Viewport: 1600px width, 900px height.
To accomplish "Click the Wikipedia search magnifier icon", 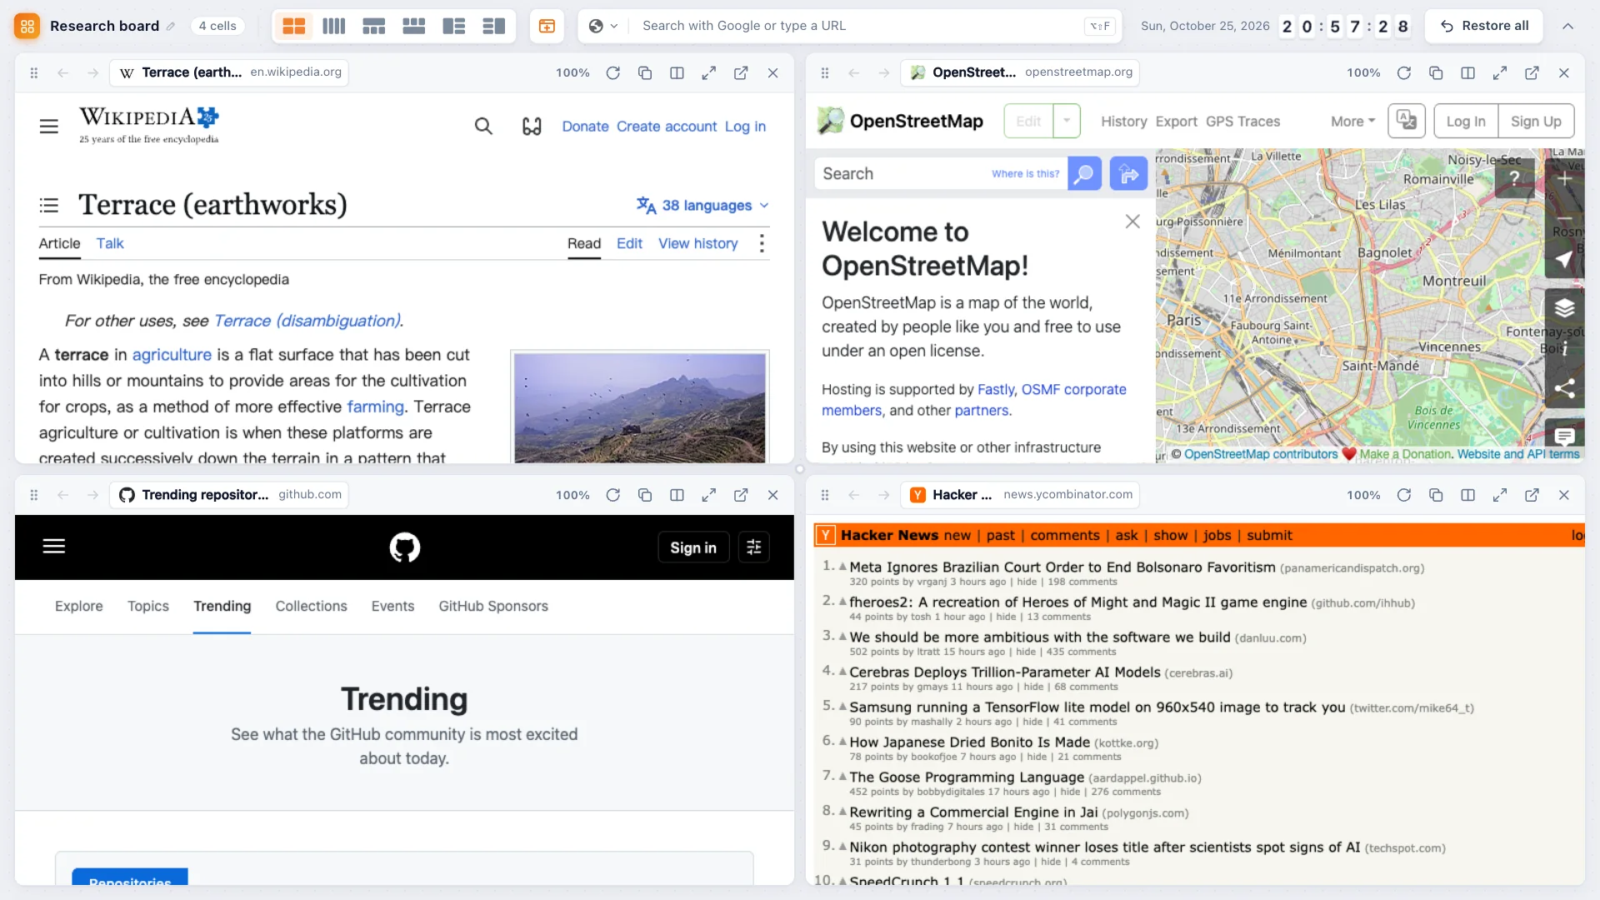I will pos(483,126).
